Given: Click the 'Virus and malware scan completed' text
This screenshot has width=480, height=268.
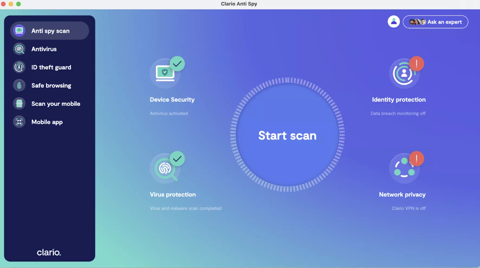Looking at the screenshot, I should pyautogui.click(x=185, y=208).
